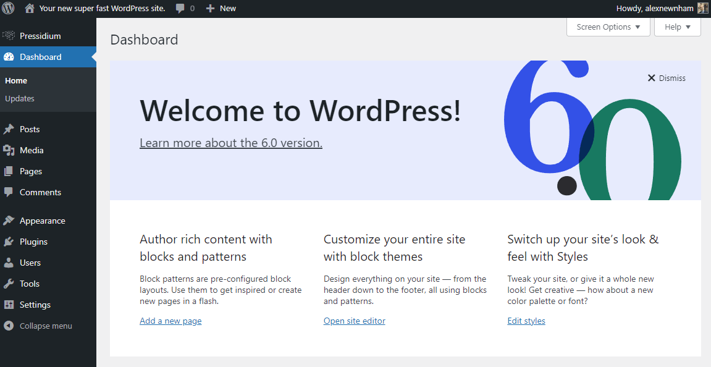Click the New label in admin bar
This screenshot has height=367, width=711.
[228, 8]
